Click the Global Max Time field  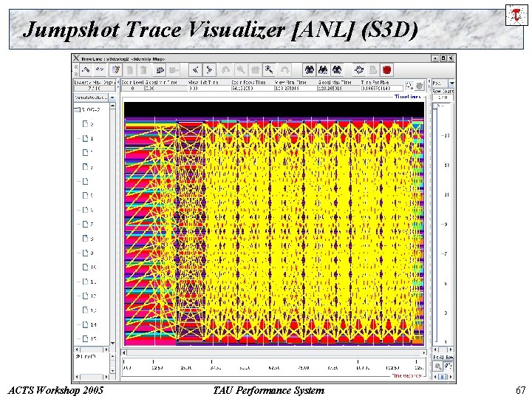[338, 88]
